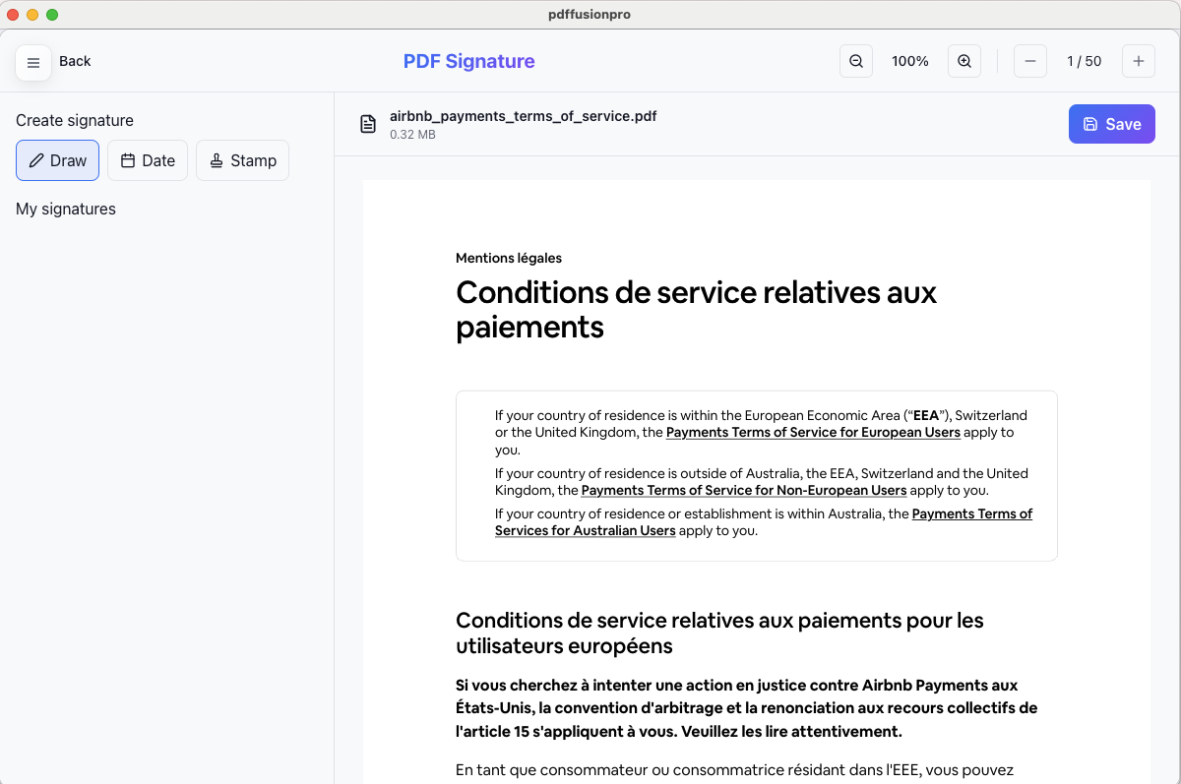Click the Conditions de service relatives aux paiements heading

tap(696, 309)
